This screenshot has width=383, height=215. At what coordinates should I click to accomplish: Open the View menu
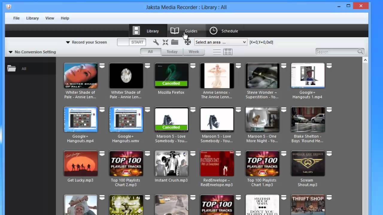[50, 18]
